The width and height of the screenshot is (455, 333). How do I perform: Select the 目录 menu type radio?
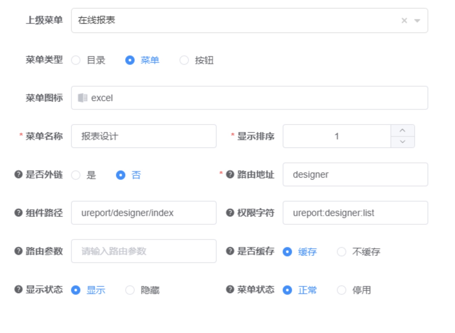click(x=76, y=60)
